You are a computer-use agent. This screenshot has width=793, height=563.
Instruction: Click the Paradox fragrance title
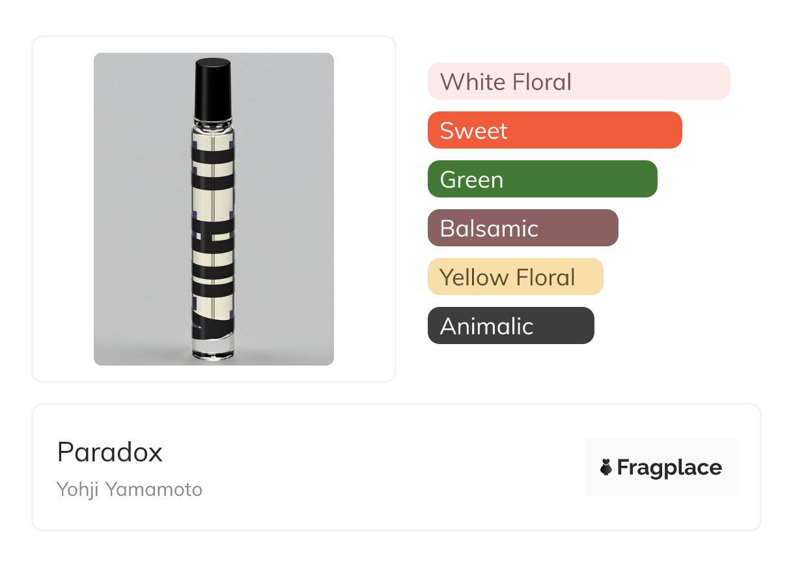[x=110, y=452]
